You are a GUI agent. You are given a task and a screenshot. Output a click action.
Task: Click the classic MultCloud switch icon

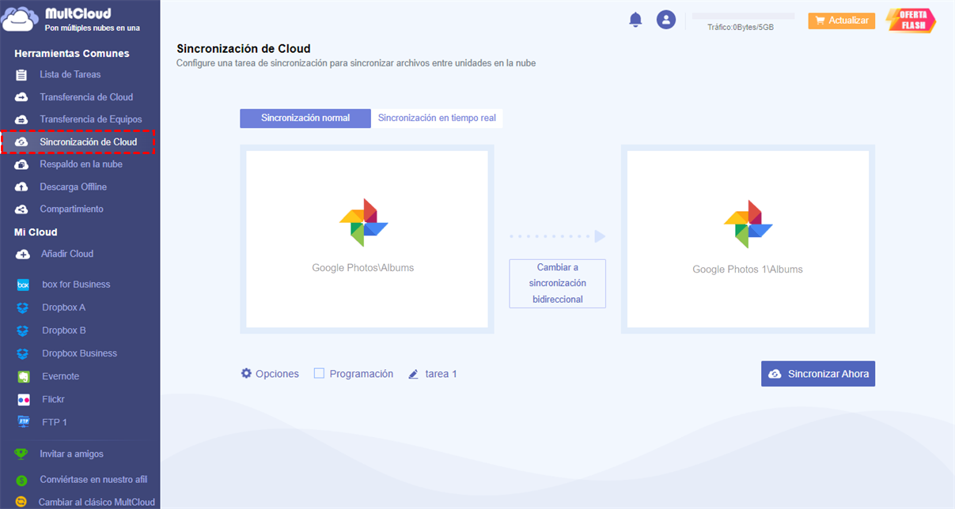click(x=21, y=502)
